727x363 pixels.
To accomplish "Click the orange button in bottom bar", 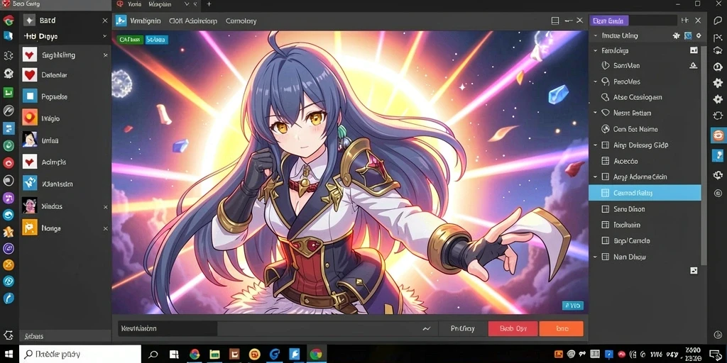I will pos(562,329).
